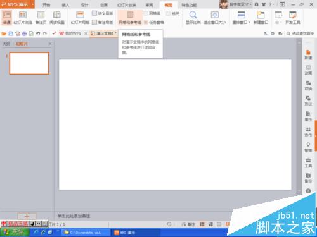The image size is (317, 237).
Task: Toggle the Ruler (标尺) checkbox
Action: [x=168, y=13]
